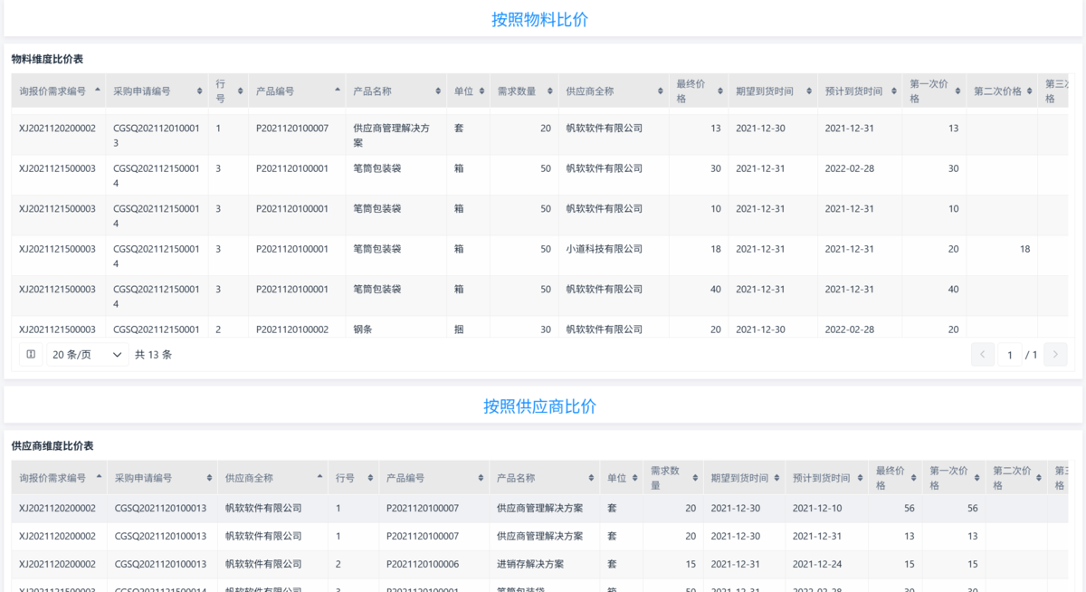Open the 20 条/页 page size dropdown
The height and width of the screenshot is (592, 1086).
point(87,355)
